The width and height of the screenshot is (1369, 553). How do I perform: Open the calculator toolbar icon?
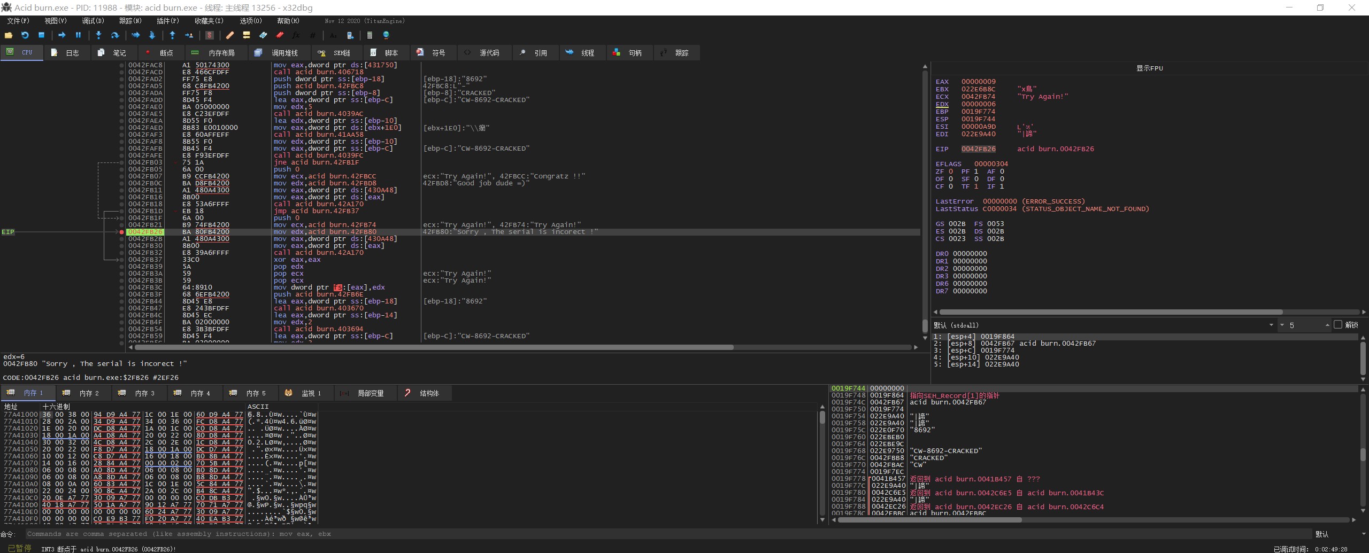pos(369,35)
